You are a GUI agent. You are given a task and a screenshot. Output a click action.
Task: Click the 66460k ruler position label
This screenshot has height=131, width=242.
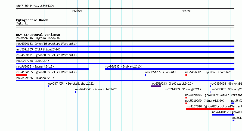tap(187, 11)
